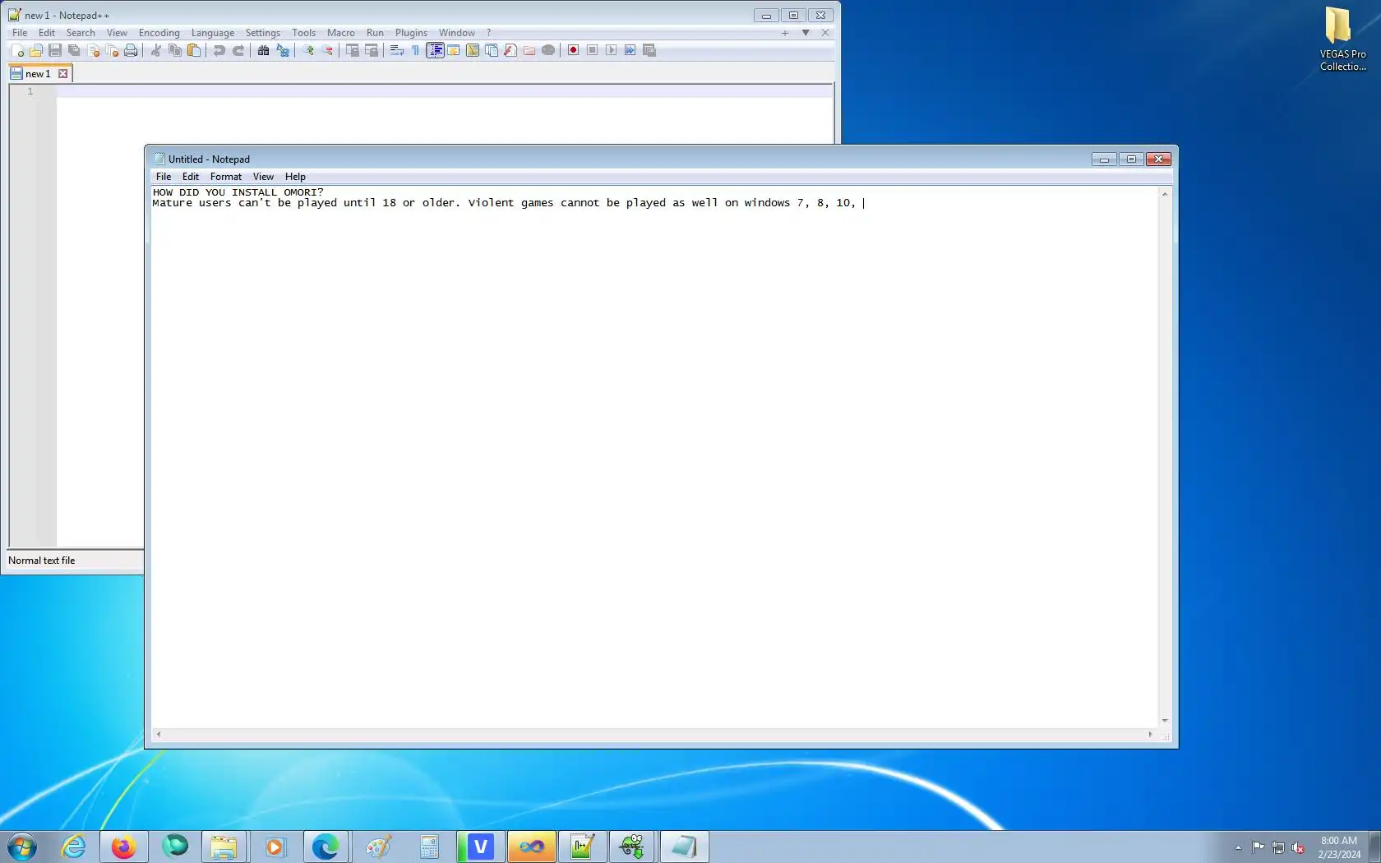Screen dimensions: 1381x863
Task: Open Find with the binoculars icon
Action: coord(263,50)
